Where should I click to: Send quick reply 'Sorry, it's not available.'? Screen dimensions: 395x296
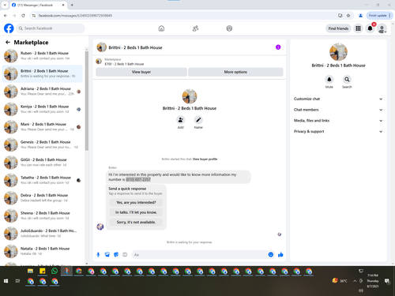[136, 222]
